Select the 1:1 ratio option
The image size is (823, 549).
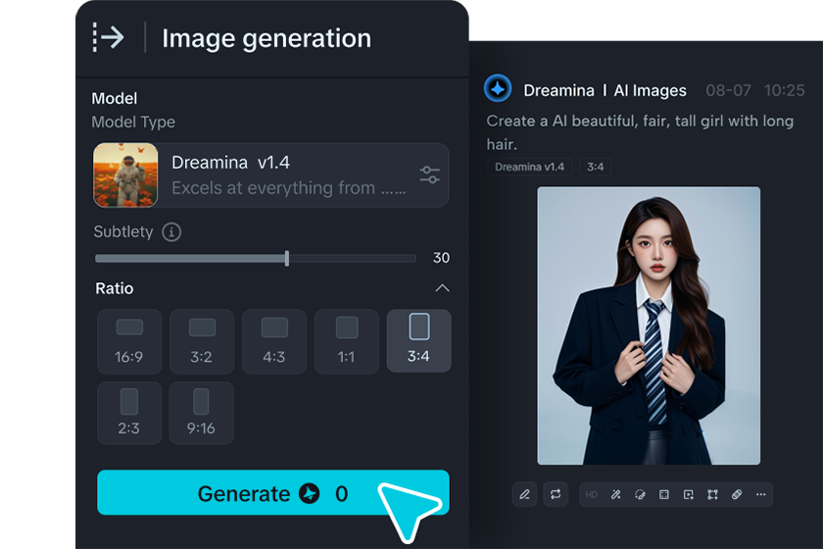[x=347, y=341]
